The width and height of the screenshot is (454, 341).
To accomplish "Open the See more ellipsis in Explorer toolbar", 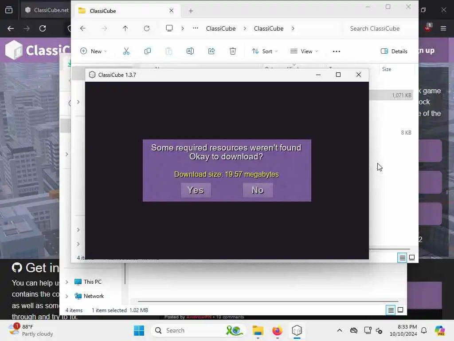I will point(337,52).
